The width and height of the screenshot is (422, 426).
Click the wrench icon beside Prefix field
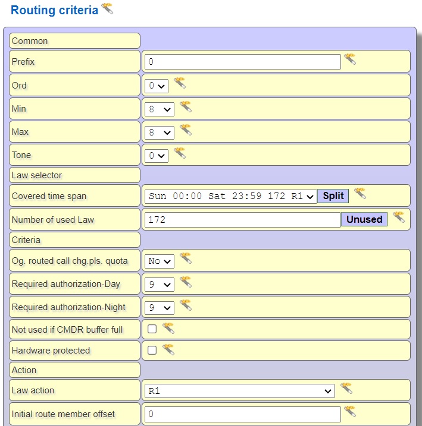pos(350,59)
